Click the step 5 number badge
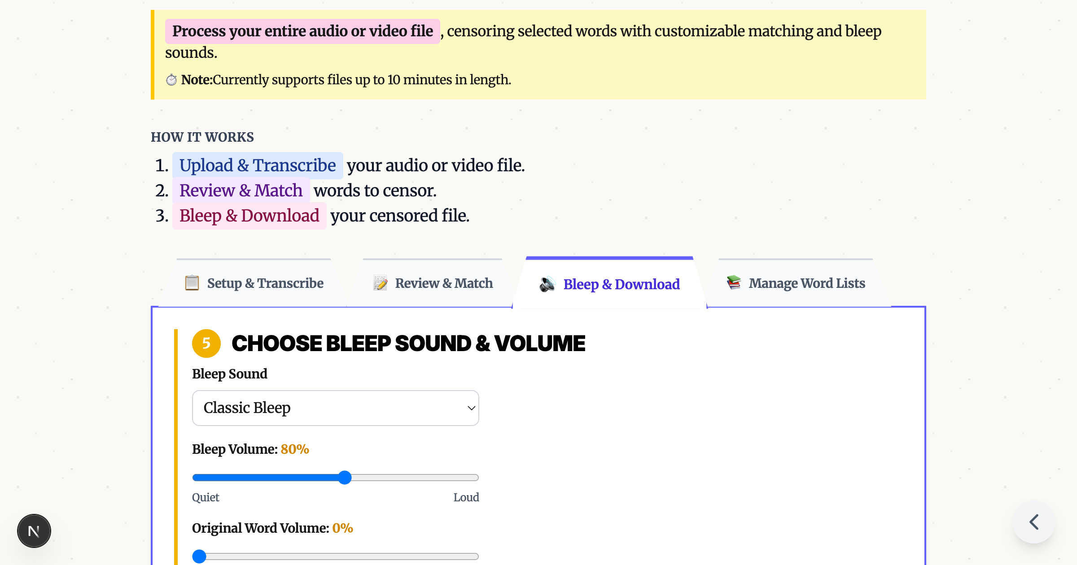The height and width of the screenshot is (565, 1077). point(206,343)
